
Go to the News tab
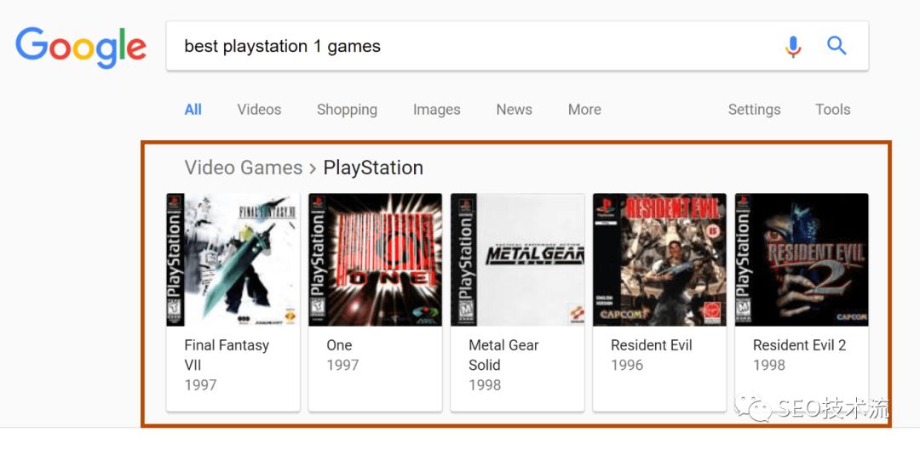pyautogui.click(x=514, y=110)
